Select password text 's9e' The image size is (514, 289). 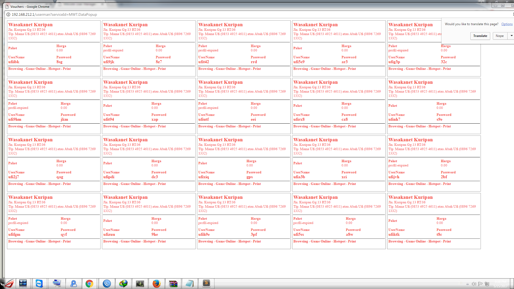(x=439, y=119)
